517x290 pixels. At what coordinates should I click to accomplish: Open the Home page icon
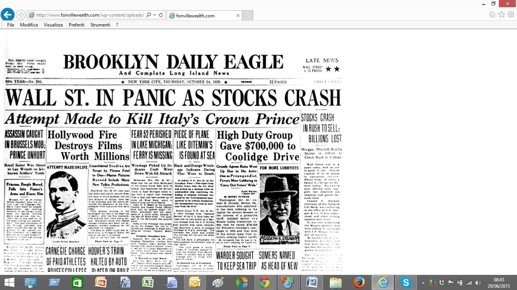pyautogui.click(x=492, y=15)
